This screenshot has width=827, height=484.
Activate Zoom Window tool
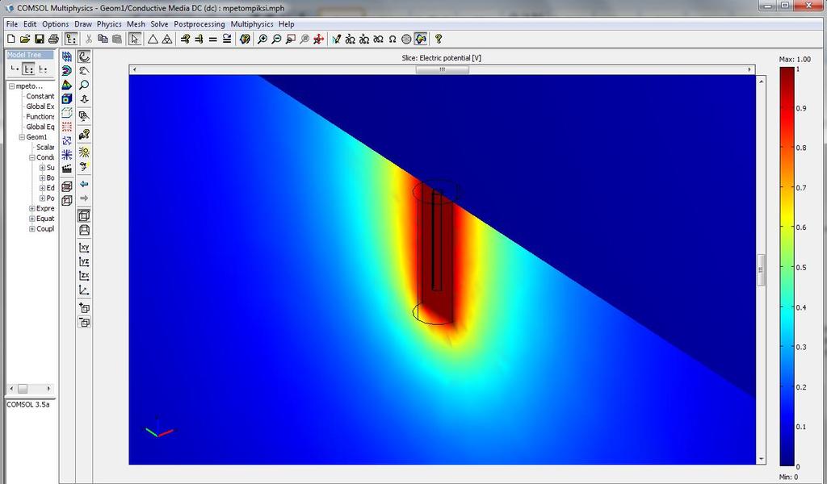pos(291,39)
